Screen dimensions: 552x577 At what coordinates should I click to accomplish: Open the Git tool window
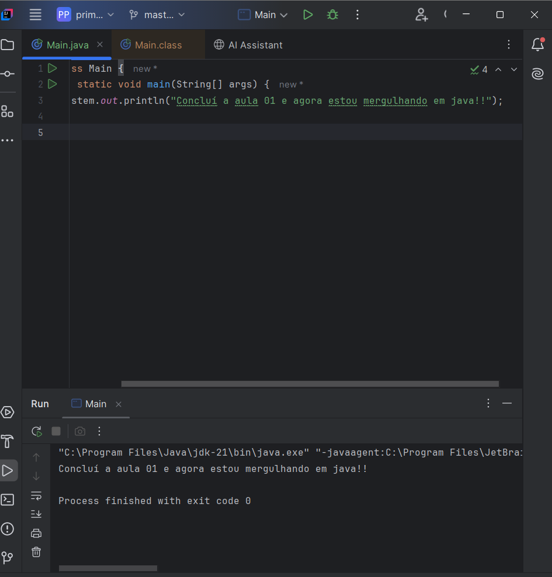click(x=8, y=558)
